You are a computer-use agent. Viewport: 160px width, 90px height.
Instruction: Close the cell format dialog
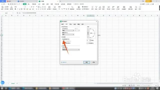click(96, 21)
